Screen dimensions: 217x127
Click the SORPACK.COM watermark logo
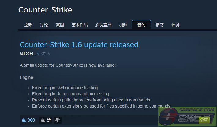pos(187,117)
